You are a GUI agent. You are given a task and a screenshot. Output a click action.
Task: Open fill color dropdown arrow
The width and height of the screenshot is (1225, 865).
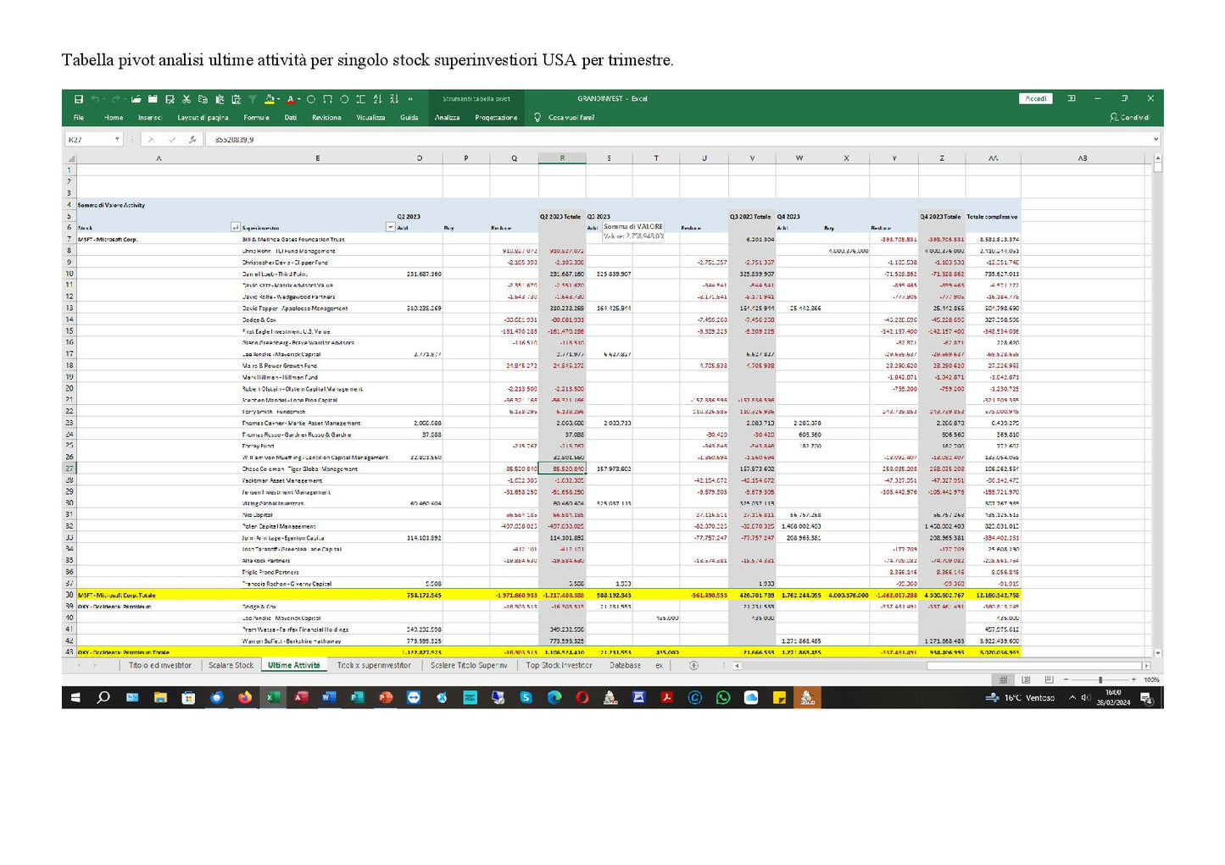(278, 99)
